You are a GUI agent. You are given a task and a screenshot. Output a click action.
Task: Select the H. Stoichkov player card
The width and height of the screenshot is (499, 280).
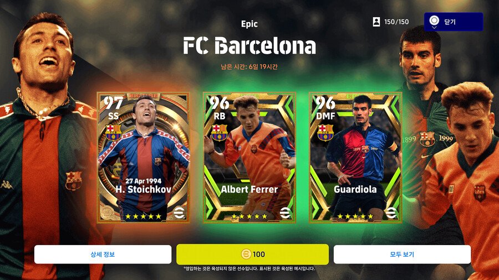(x=143, y=158)
